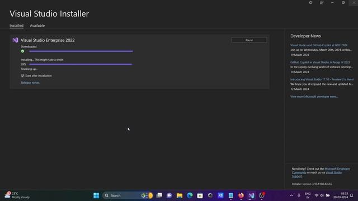Click the 'Finishing up...' status text

coord(29,69)
